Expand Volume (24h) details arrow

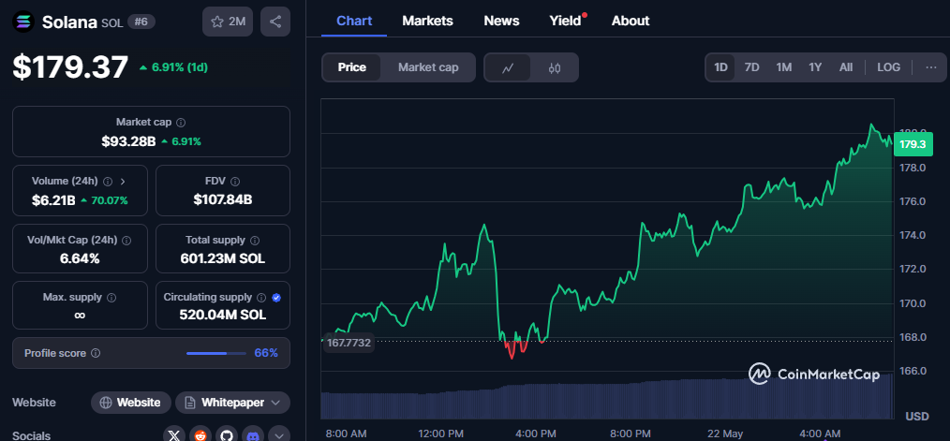tap(123, 181)
